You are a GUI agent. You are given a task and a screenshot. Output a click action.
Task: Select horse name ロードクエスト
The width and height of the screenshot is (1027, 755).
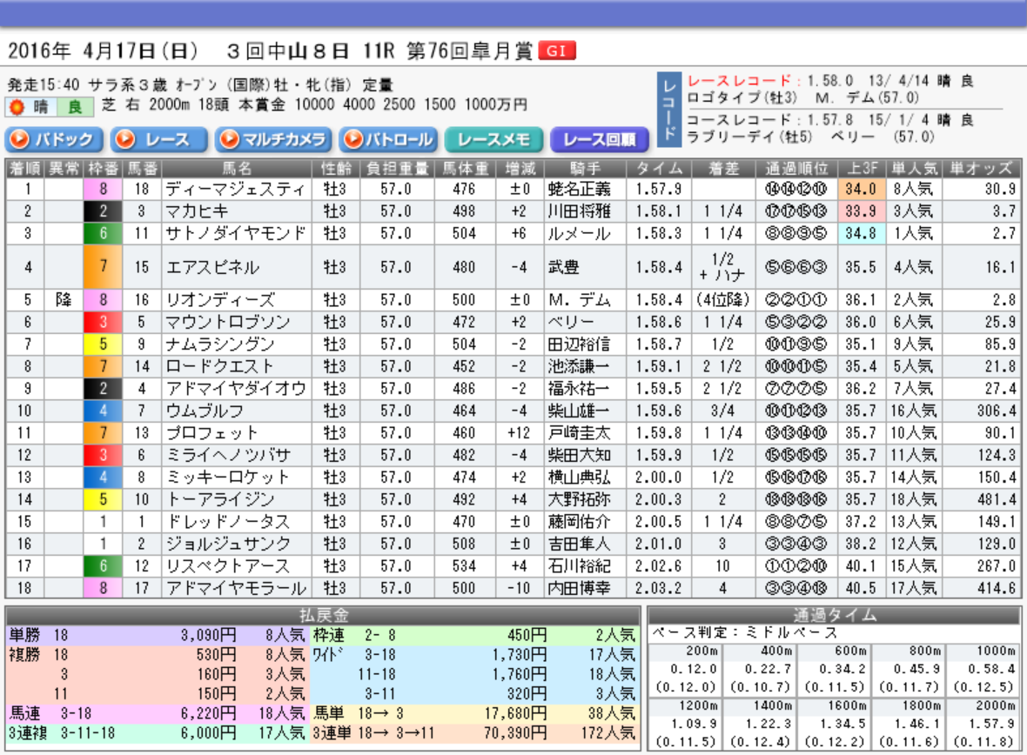(219, 367)
